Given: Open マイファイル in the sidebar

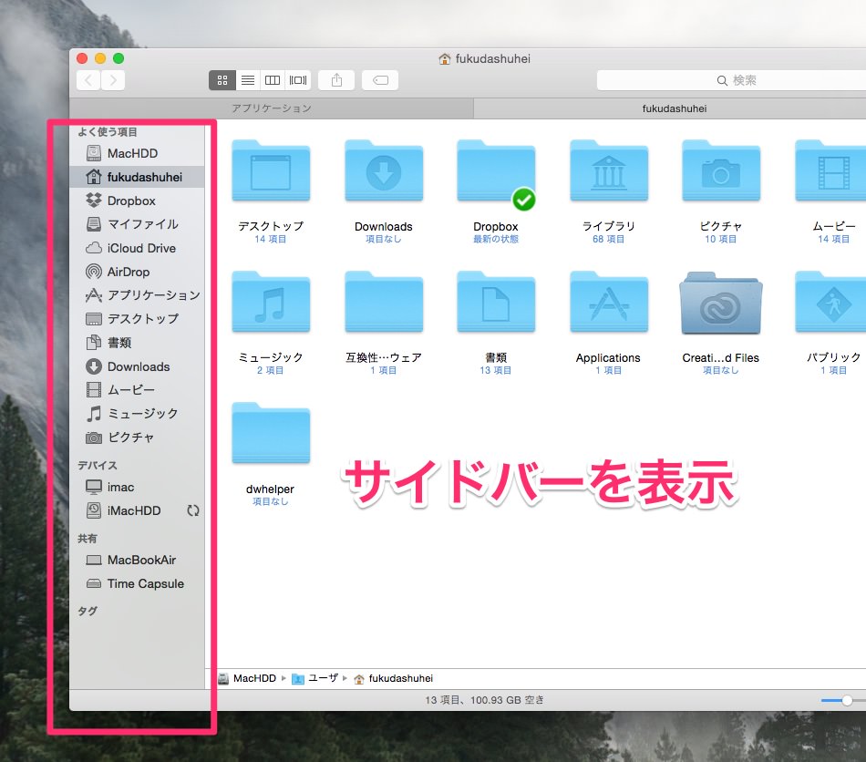Looking at the screenshot, I should click(137, 224).
